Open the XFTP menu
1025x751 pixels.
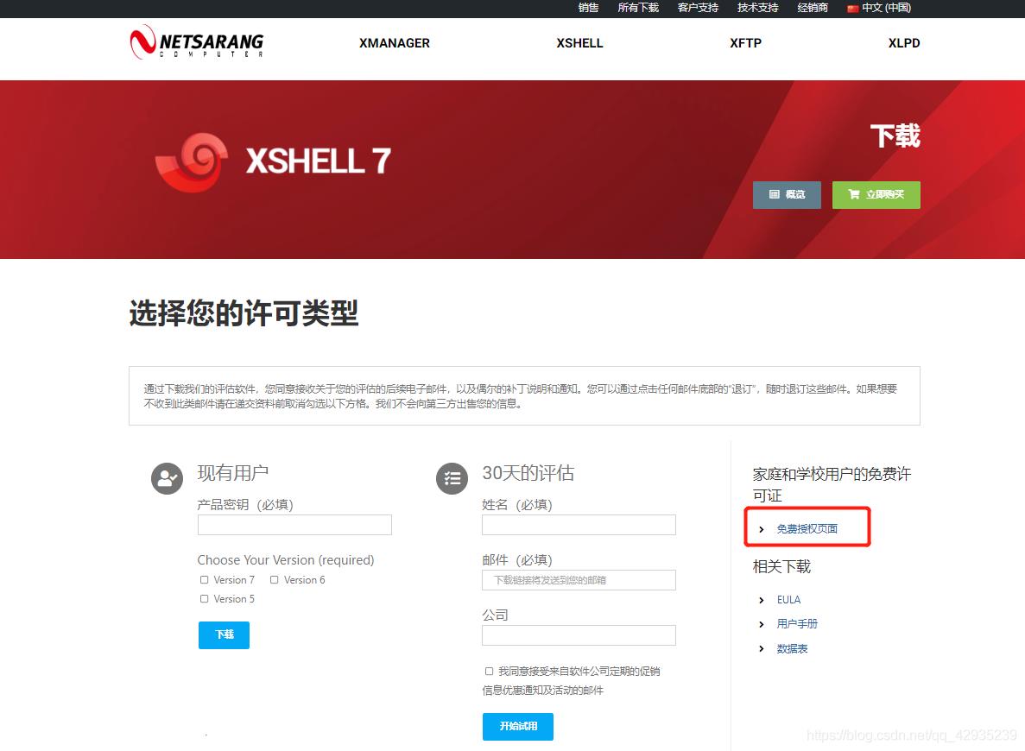tap(746, 43)
